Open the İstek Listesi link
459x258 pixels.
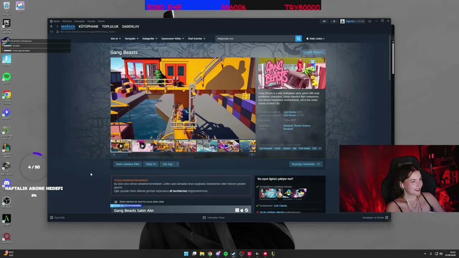tap(315, 38)
